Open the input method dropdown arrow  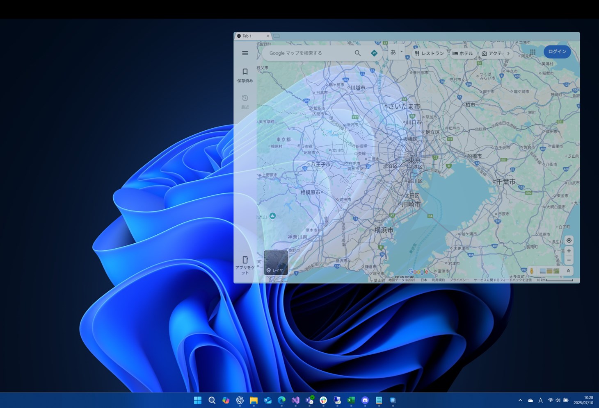402,52
